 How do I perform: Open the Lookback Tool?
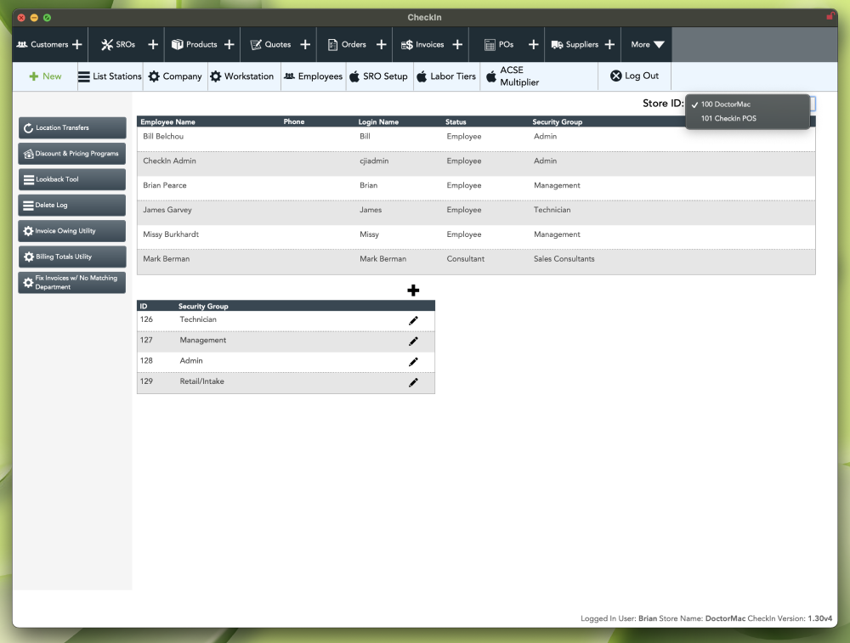coord(72,179)
